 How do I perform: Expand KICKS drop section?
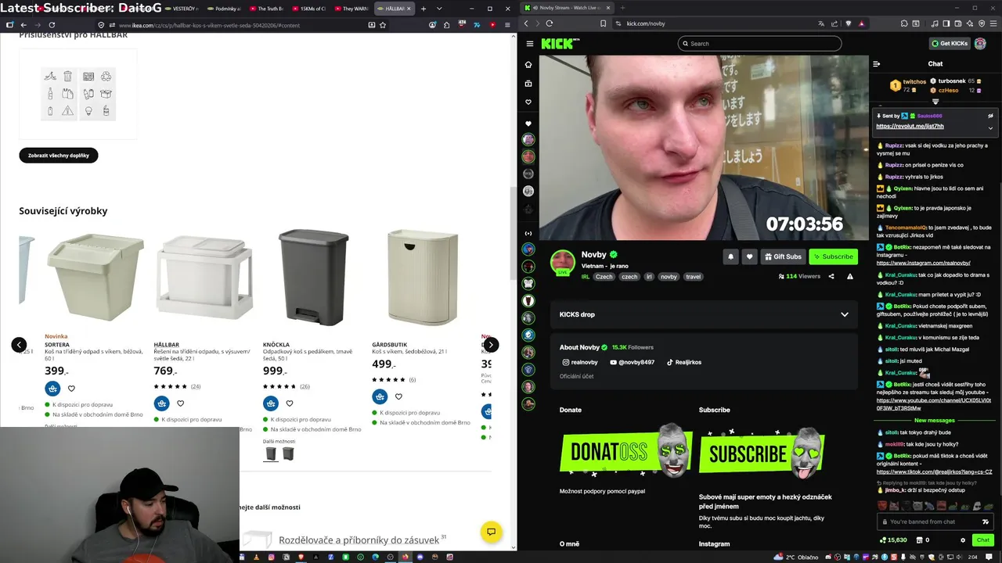point(704,314)
